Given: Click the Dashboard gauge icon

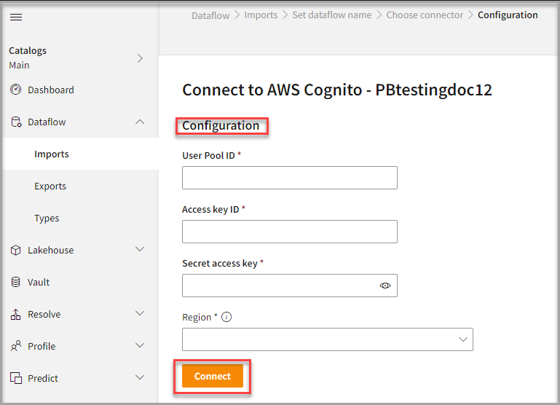Looking at the screenshot, I should [x=16, y=90].
